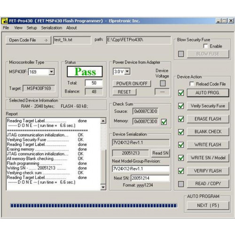The height and width of the screenshot is (235, 235).
Task: Click the 'Erasing memory' report line
Action: point(47,149)
